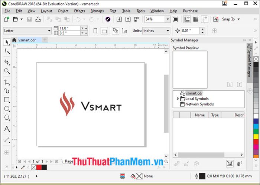Open the dropdown arrow next to Open

coord(22,19)
